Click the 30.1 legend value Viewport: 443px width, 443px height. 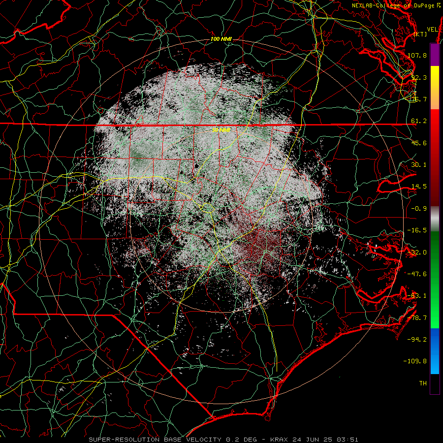419,165
